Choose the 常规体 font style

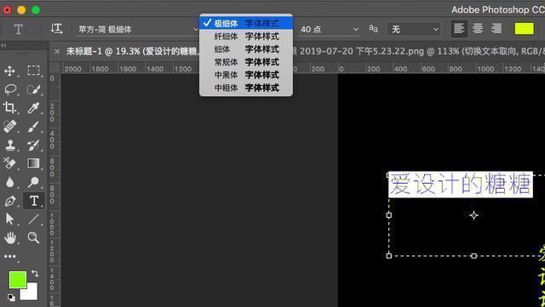click(x=246, y=62)
